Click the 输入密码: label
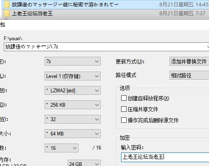 pyautogui.click(x=132, y=147)
